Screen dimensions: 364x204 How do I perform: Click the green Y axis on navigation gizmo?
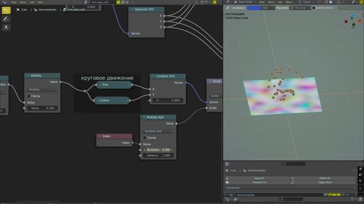(354, 24)
